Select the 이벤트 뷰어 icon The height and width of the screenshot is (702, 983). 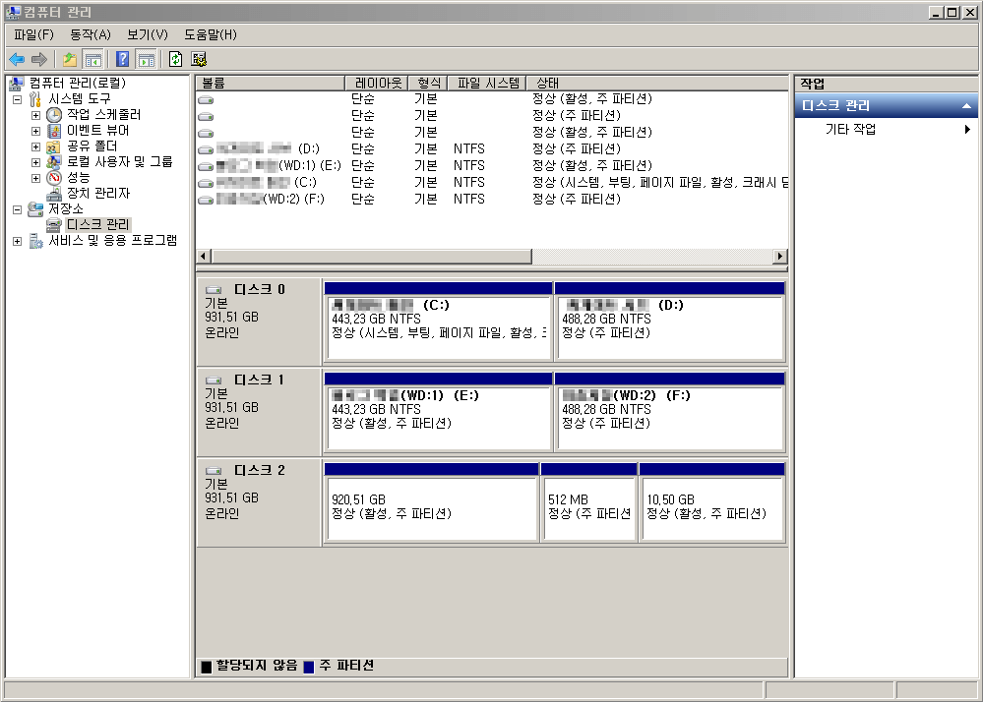pos(54,130)
